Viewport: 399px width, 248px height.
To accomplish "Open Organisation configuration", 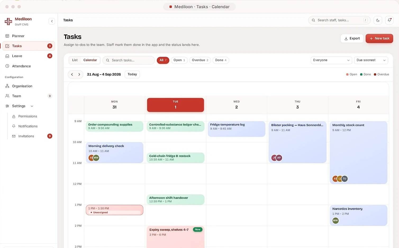I will point(29,86).
